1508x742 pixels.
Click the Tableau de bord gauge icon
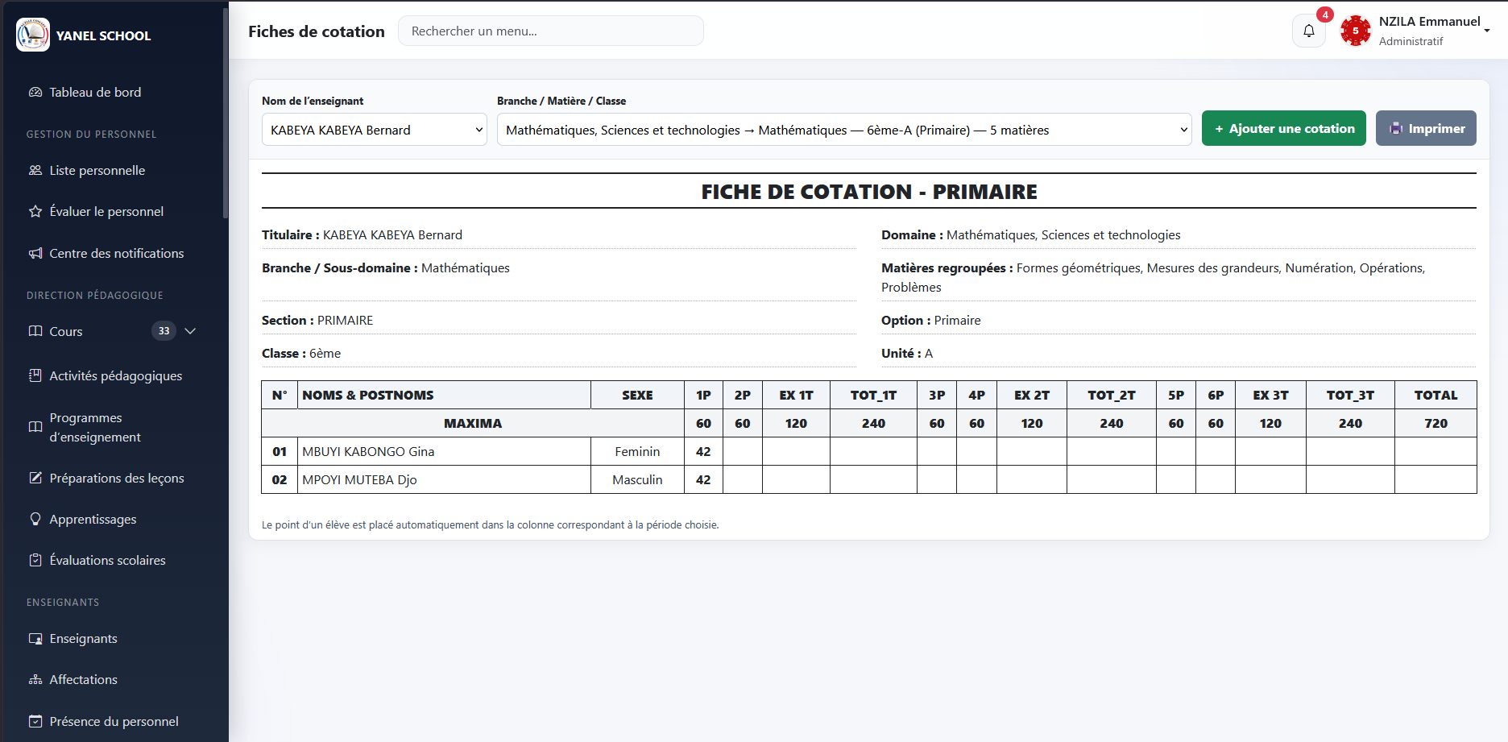(35, 92)
